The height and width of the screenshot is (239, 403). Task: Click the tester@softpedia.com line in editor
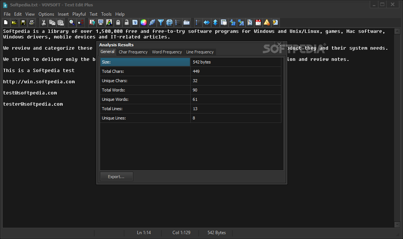(33, 104)
